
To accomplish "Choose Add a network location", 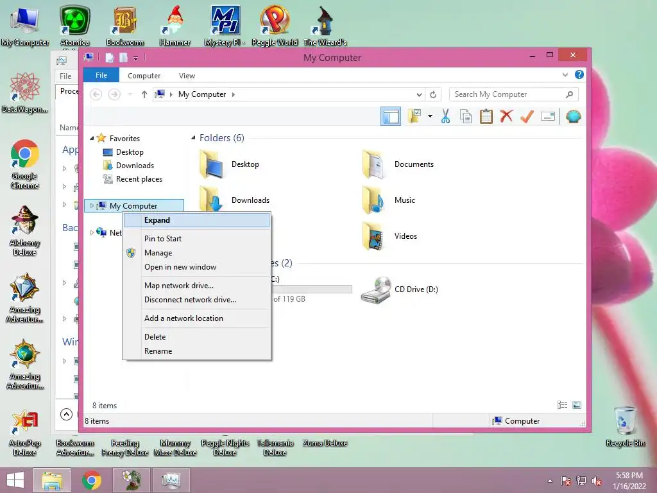I will pyautogui.click(x=196, y=318).
